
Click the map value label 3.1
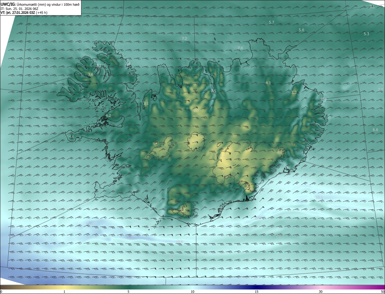[146, 103]
